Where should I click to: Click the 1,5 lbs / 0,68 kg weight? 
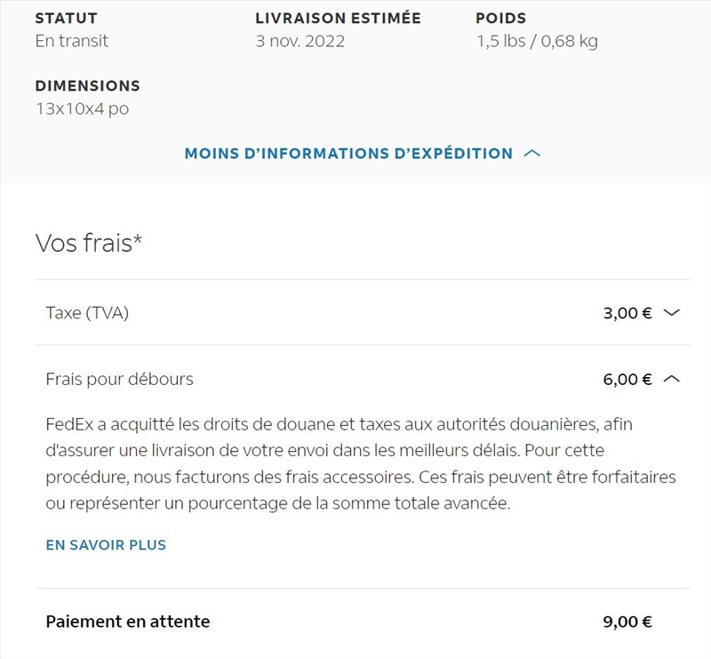[537, 41]
